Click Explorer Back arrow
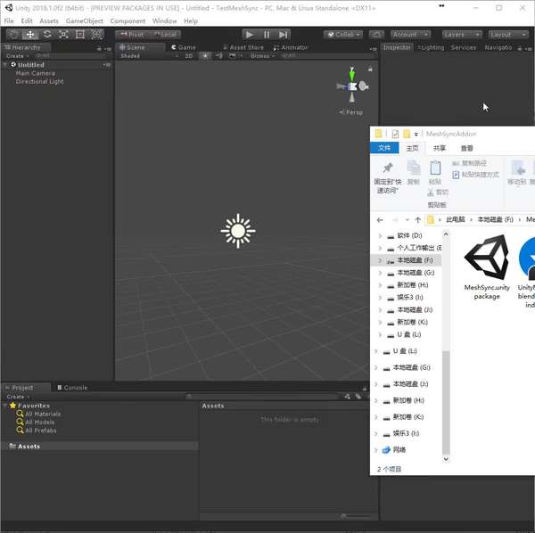Screen dimensions: 535x533 (x=380, y=220)
